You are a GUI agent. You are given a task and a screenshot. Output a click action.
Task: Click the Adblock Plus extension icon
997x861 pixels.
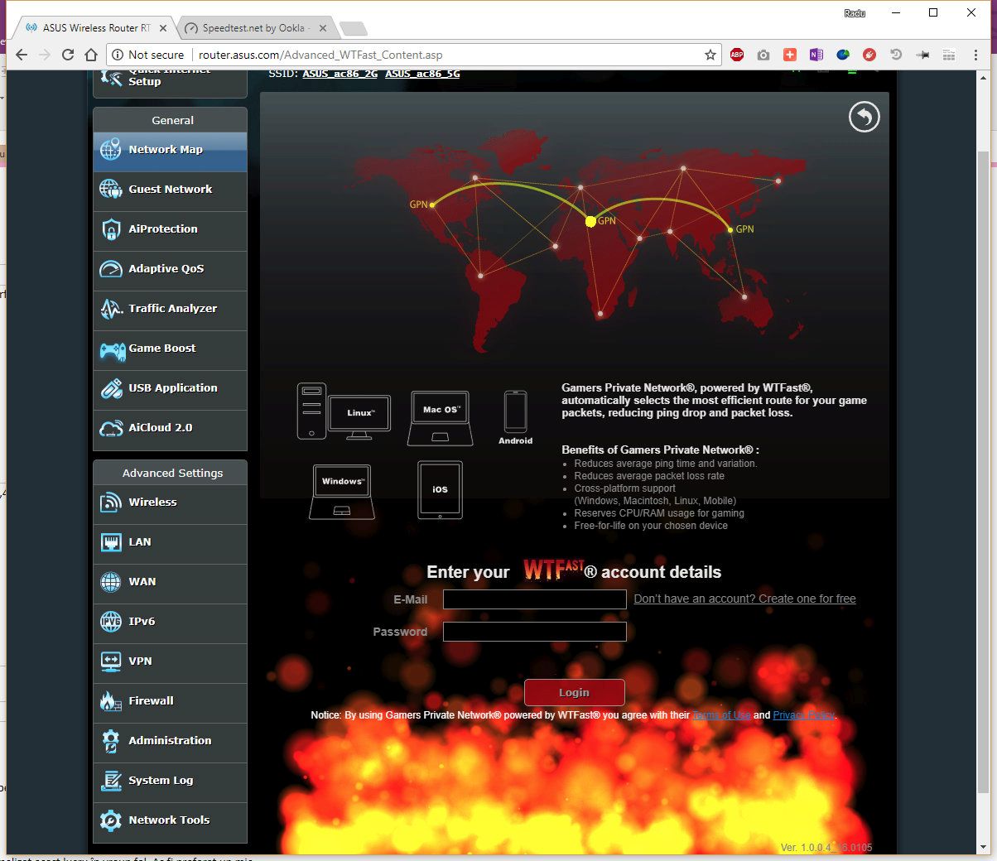pyautogui.click(x=736, y=55)
